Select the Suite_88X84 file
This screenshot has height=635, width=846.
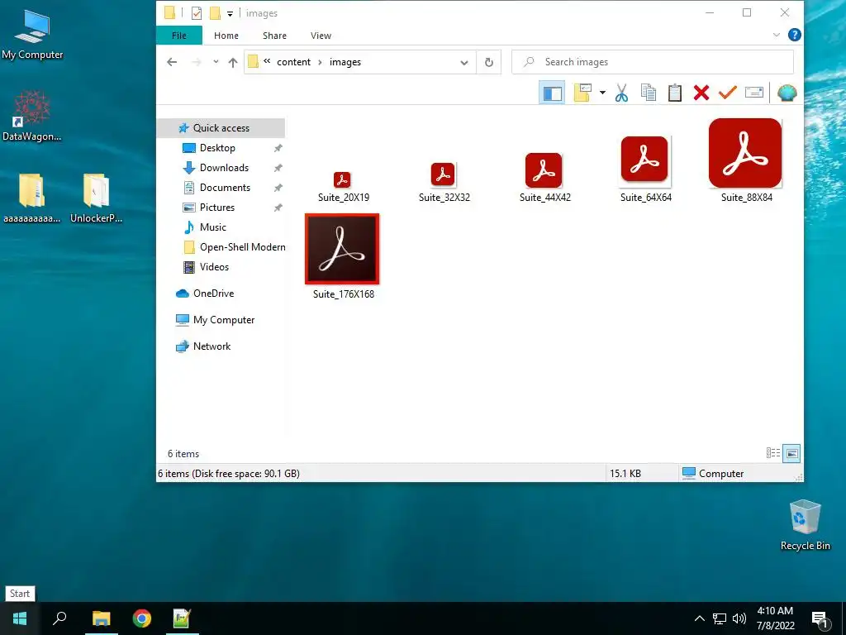[x=746, y=161]
